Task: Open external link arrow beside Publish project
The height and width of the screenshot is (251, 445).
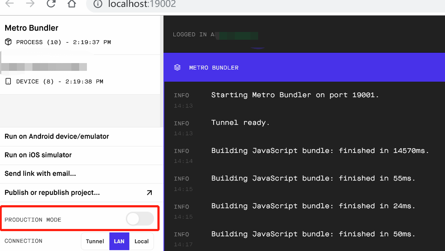Action: tap(149, 193)
